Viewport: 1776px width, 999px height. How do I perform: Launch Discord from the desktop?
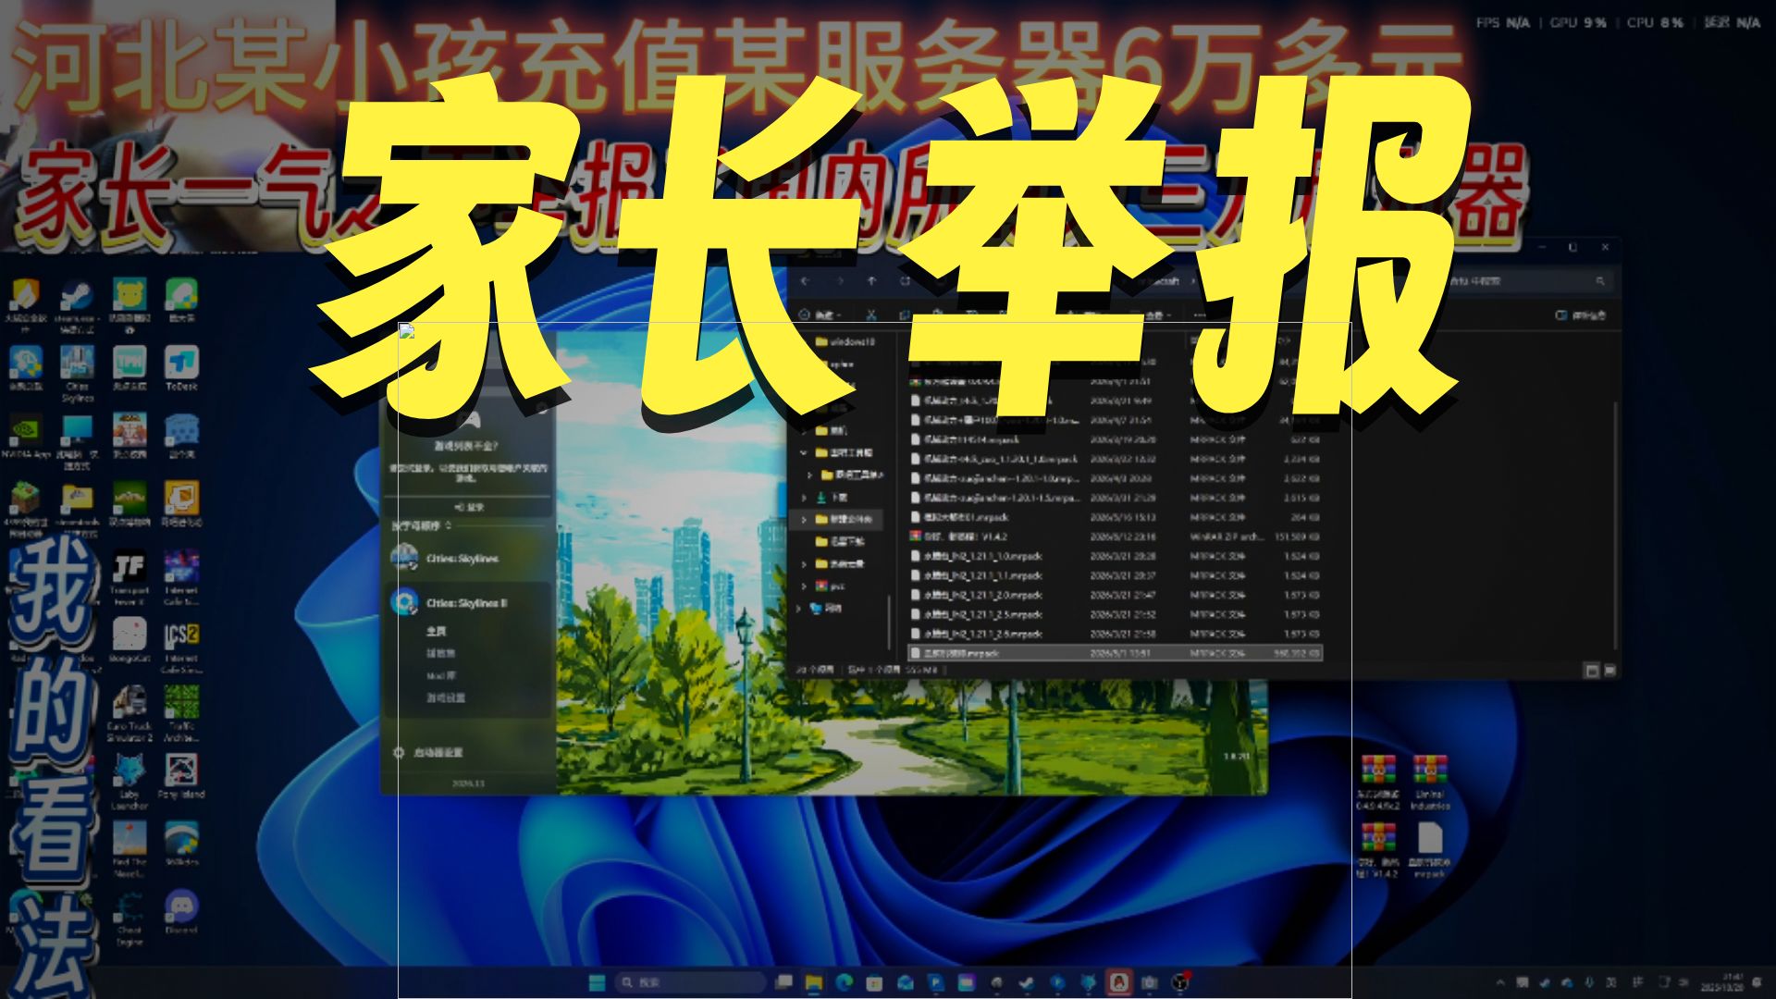(x=181, y=913)
